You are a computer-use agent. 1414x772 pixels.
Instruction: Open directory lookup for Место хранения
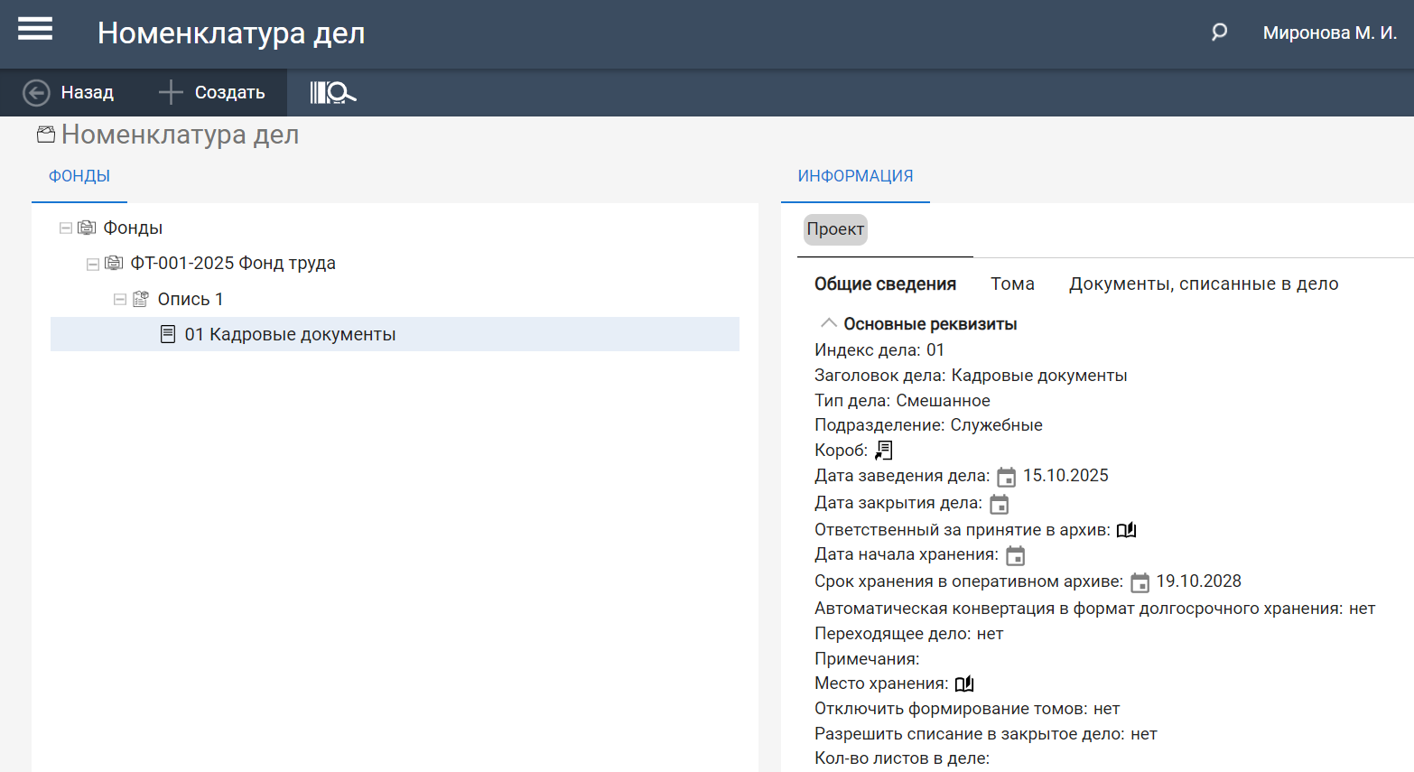point(964,684)
